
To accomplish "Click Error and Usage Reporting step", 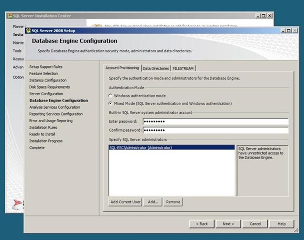I will pos(51,120).
